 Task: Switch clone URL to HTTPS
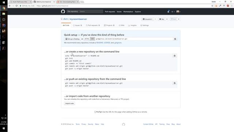[87, 39]
